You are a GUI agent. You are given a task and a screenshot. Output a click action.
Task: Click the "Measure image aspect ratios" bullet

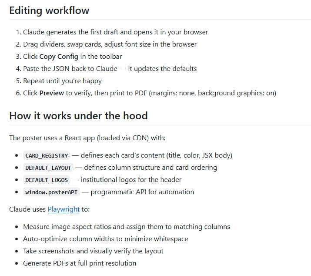pos(127,227)
